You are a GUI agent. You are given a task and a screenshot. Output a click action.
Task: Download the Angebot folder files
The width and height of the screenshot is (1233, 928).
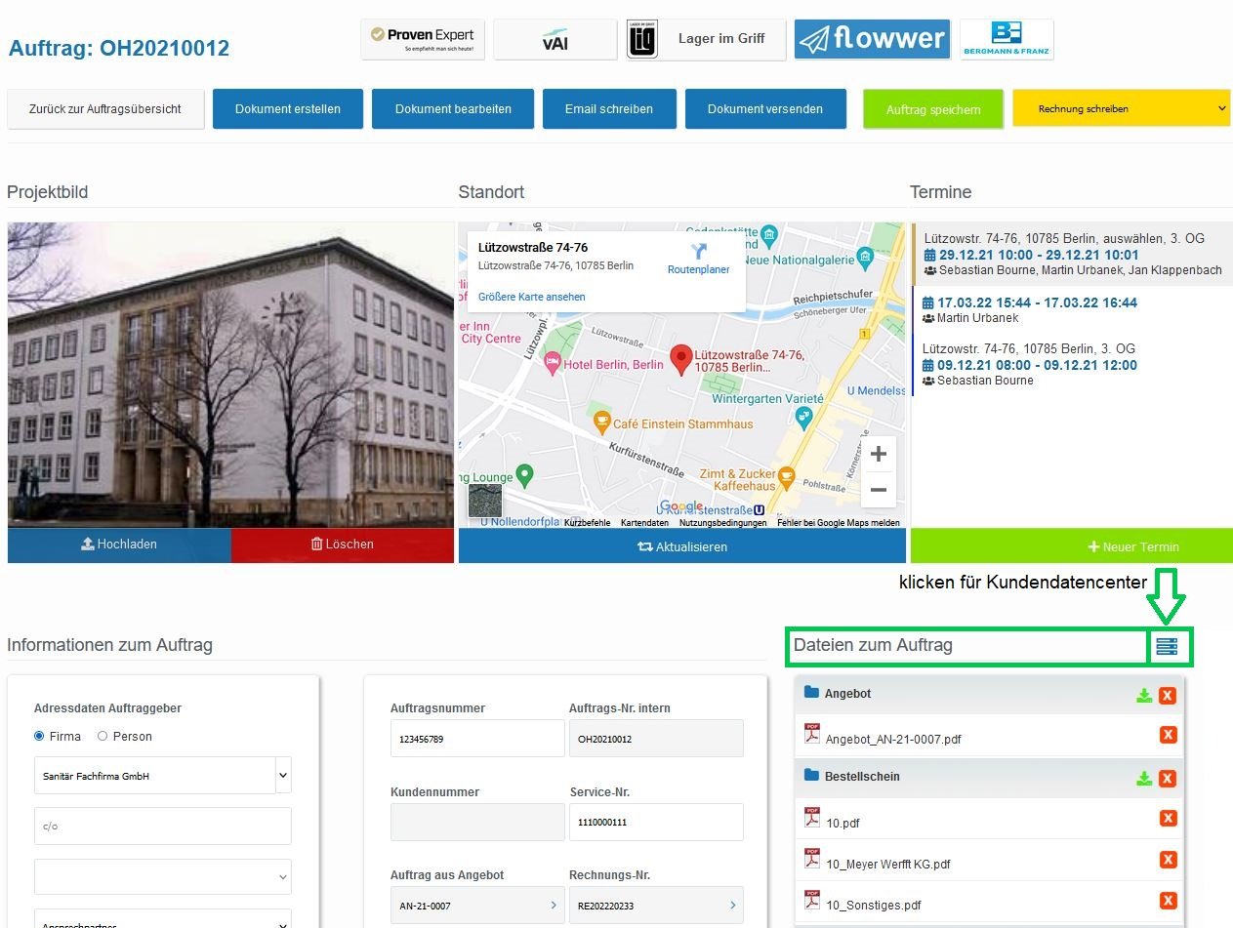tap(1144, 696)
